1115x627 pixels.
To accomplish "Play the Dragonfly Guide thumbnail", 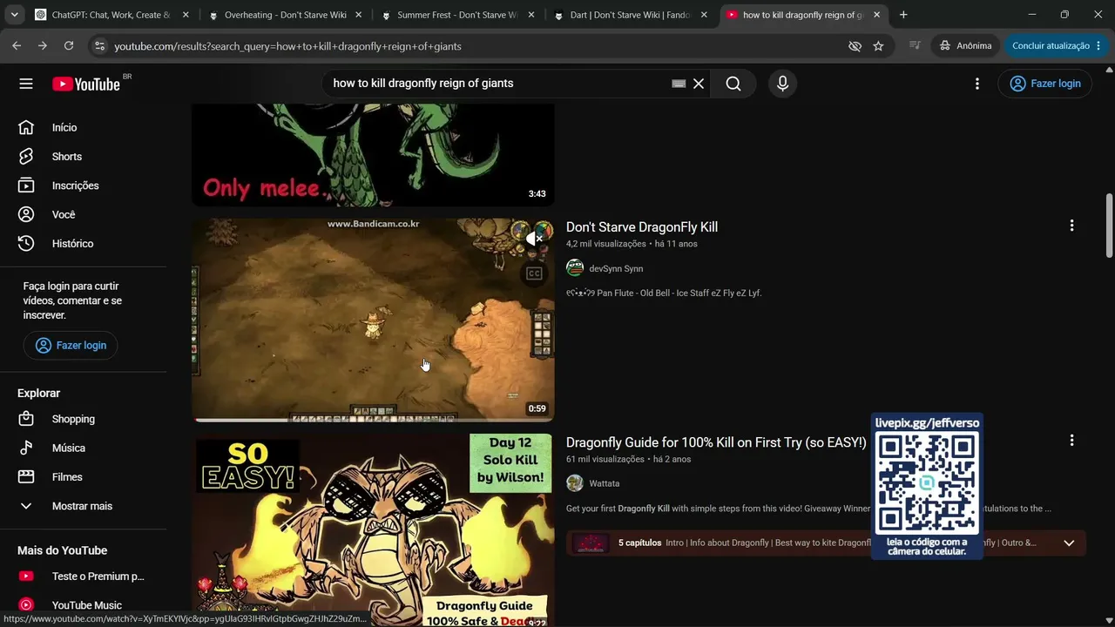I will 373,530.
